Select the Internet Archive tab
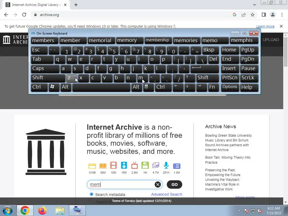 tap(36, 5)
